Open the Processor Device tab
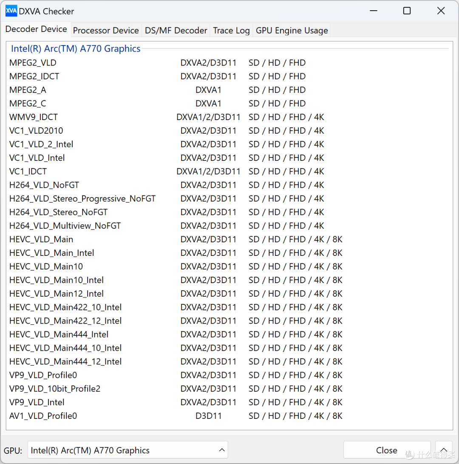 (x=106, y=31)
